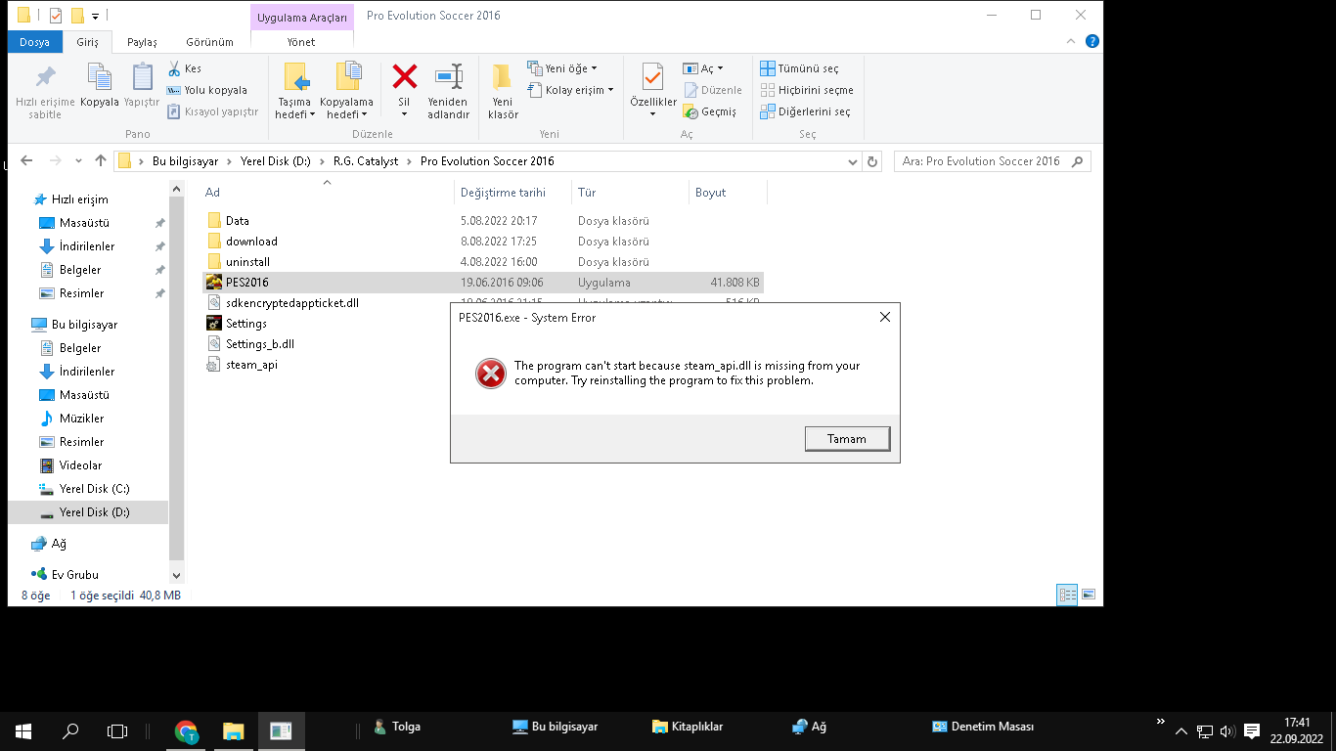Open Ev Grubu in navigation pane
This screenshot has width=1336, height=751.
[x=74, y=575]
